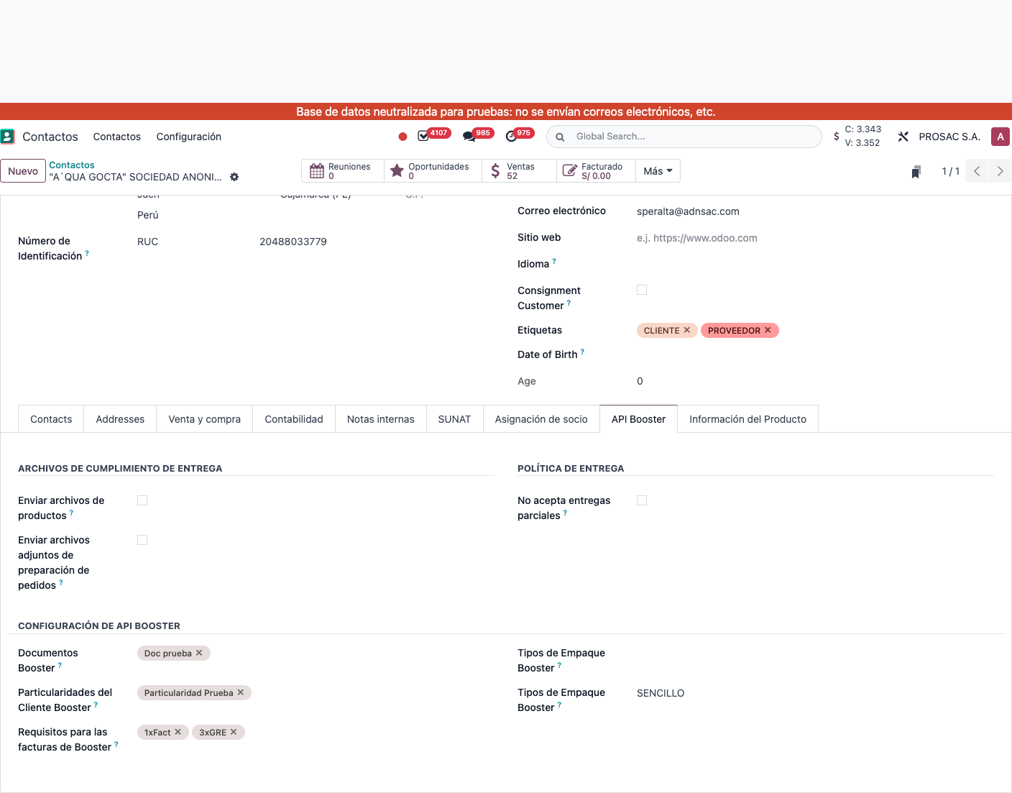1012x793 pixels.
Task: Enable Enviar archivos adjuntos de preparación
Action: [x=142, y=540]
